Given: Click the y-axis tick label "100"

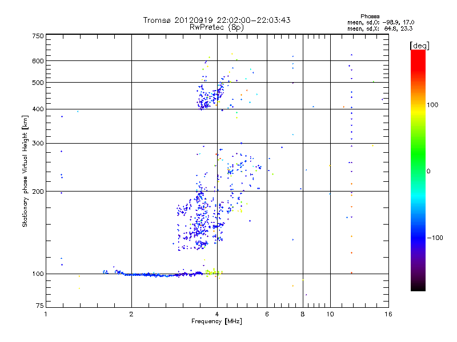Looking at the screenshot, I should (x=38, y=274).
